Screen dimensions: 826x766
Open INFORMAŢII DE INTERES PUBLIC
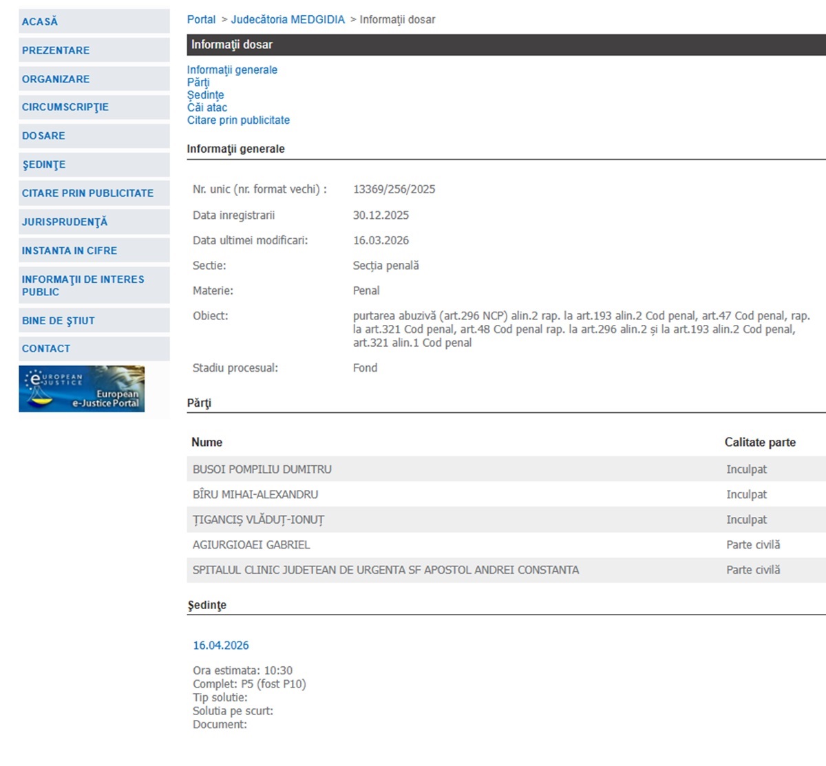pos(83,286)
